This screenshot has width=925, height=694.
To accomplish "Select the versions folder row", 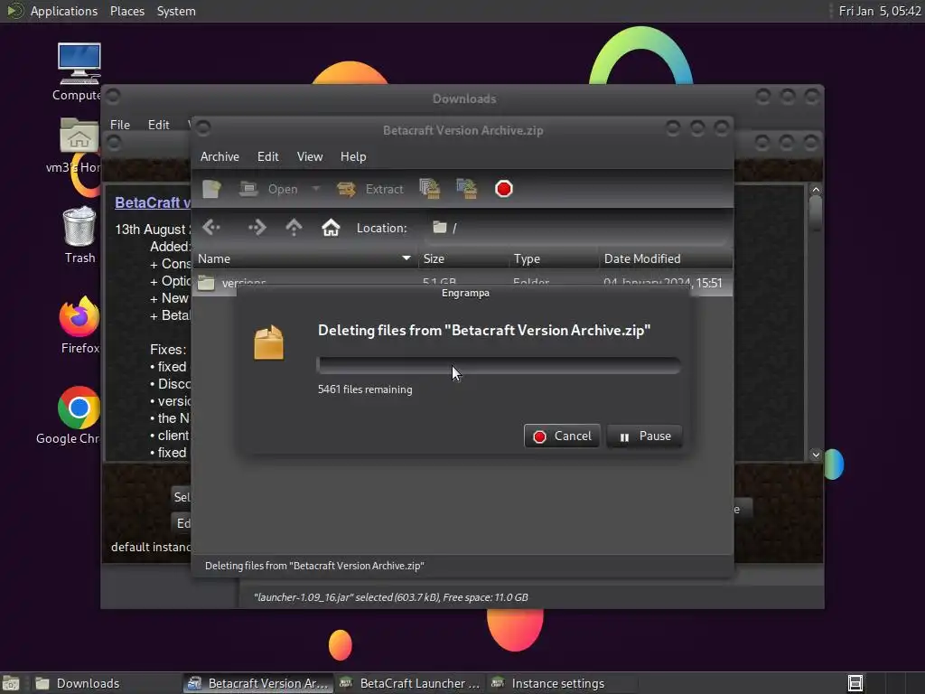I will click(462, 283).
